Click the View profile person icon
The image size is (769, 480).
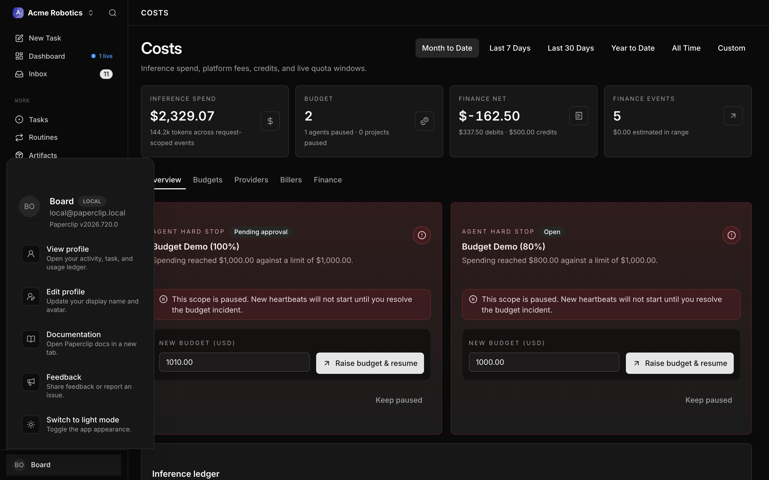click(31, 254)
